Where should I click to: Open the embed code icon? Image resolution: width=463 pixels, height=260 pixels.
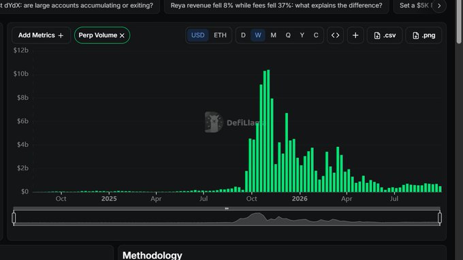point(335,35)
